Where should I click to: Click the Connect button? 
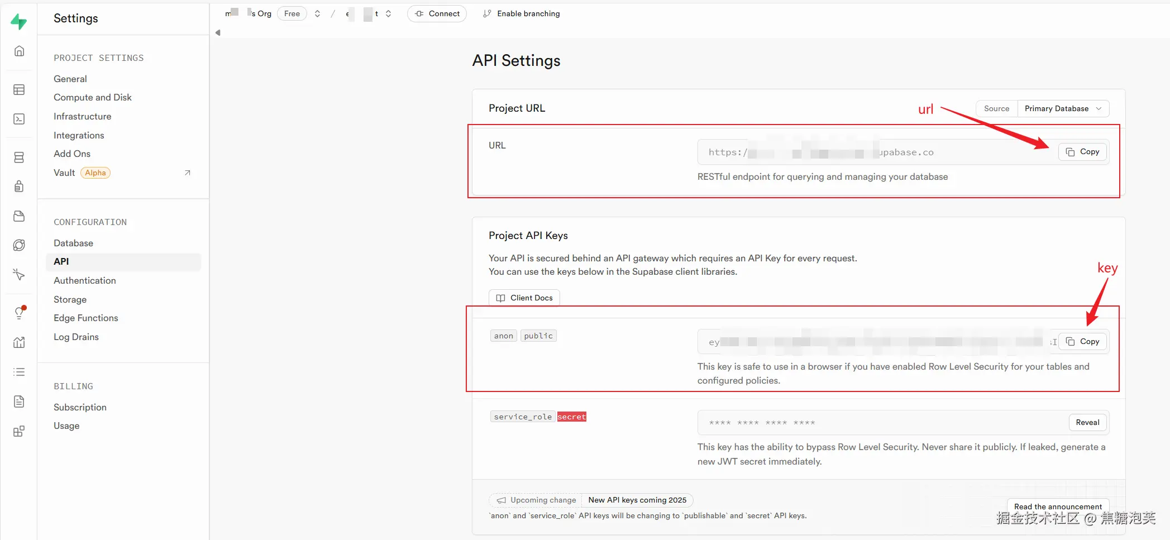tap(437, 13)
